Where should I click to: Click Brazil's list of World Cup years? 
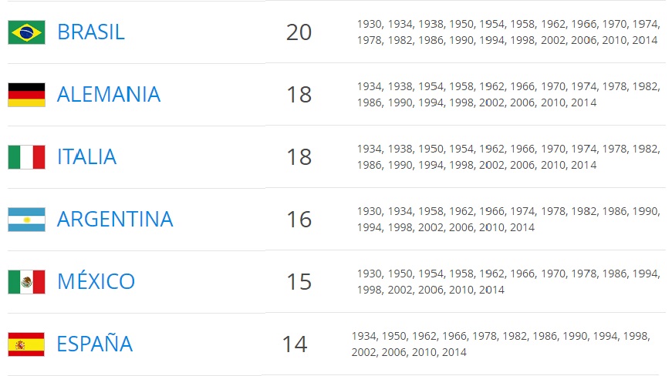pyautogui.click(x=508, y=32)
